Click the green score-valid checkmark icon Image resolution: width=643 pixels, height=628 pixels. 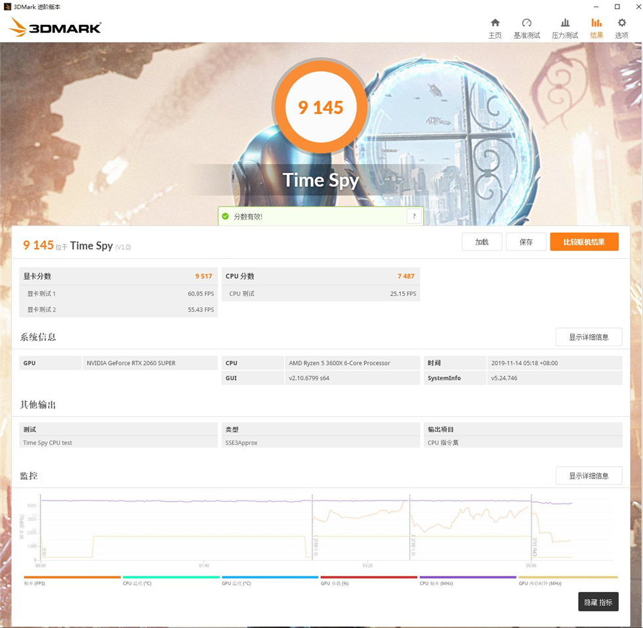click(x=226, y=216)
